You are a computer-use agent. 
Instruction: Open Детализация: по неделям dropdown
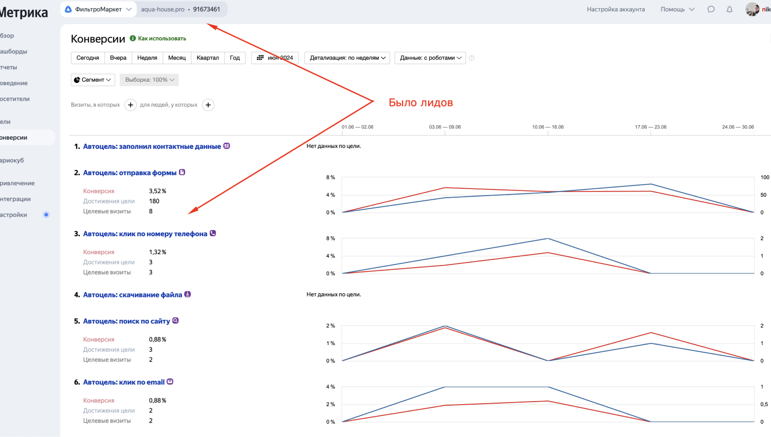(x=347, y=58)
